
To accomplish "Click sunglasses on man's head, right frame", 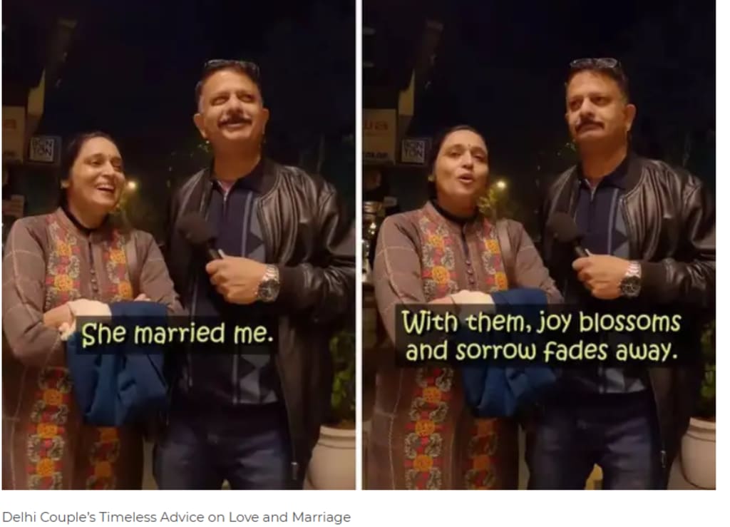I will (x=597, y=65).
